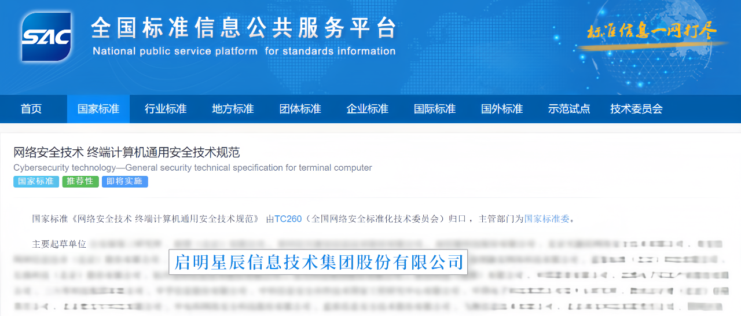Click the 即将实施 status badge
The image size is (741, 316).
[x=124, y=182]
